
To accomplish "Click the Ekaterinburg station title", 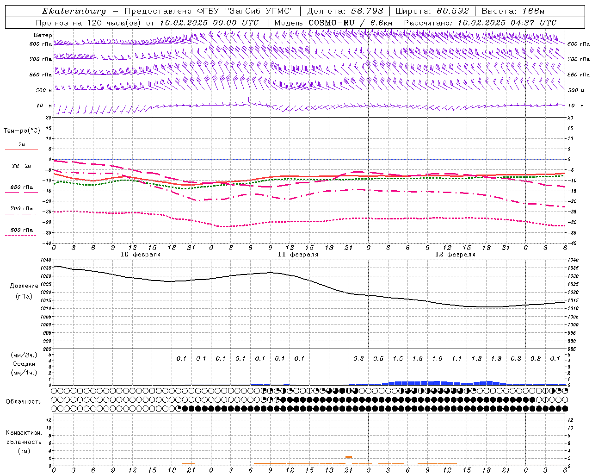I will pos(74,11).
